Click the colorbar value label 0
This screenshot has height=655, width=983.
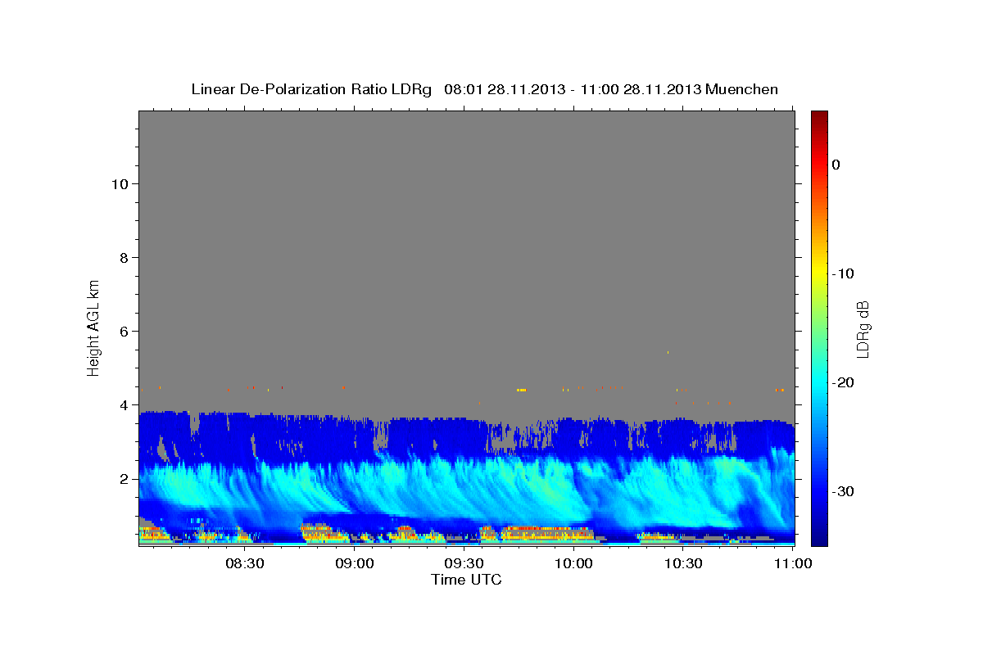(x=836, y=165)
